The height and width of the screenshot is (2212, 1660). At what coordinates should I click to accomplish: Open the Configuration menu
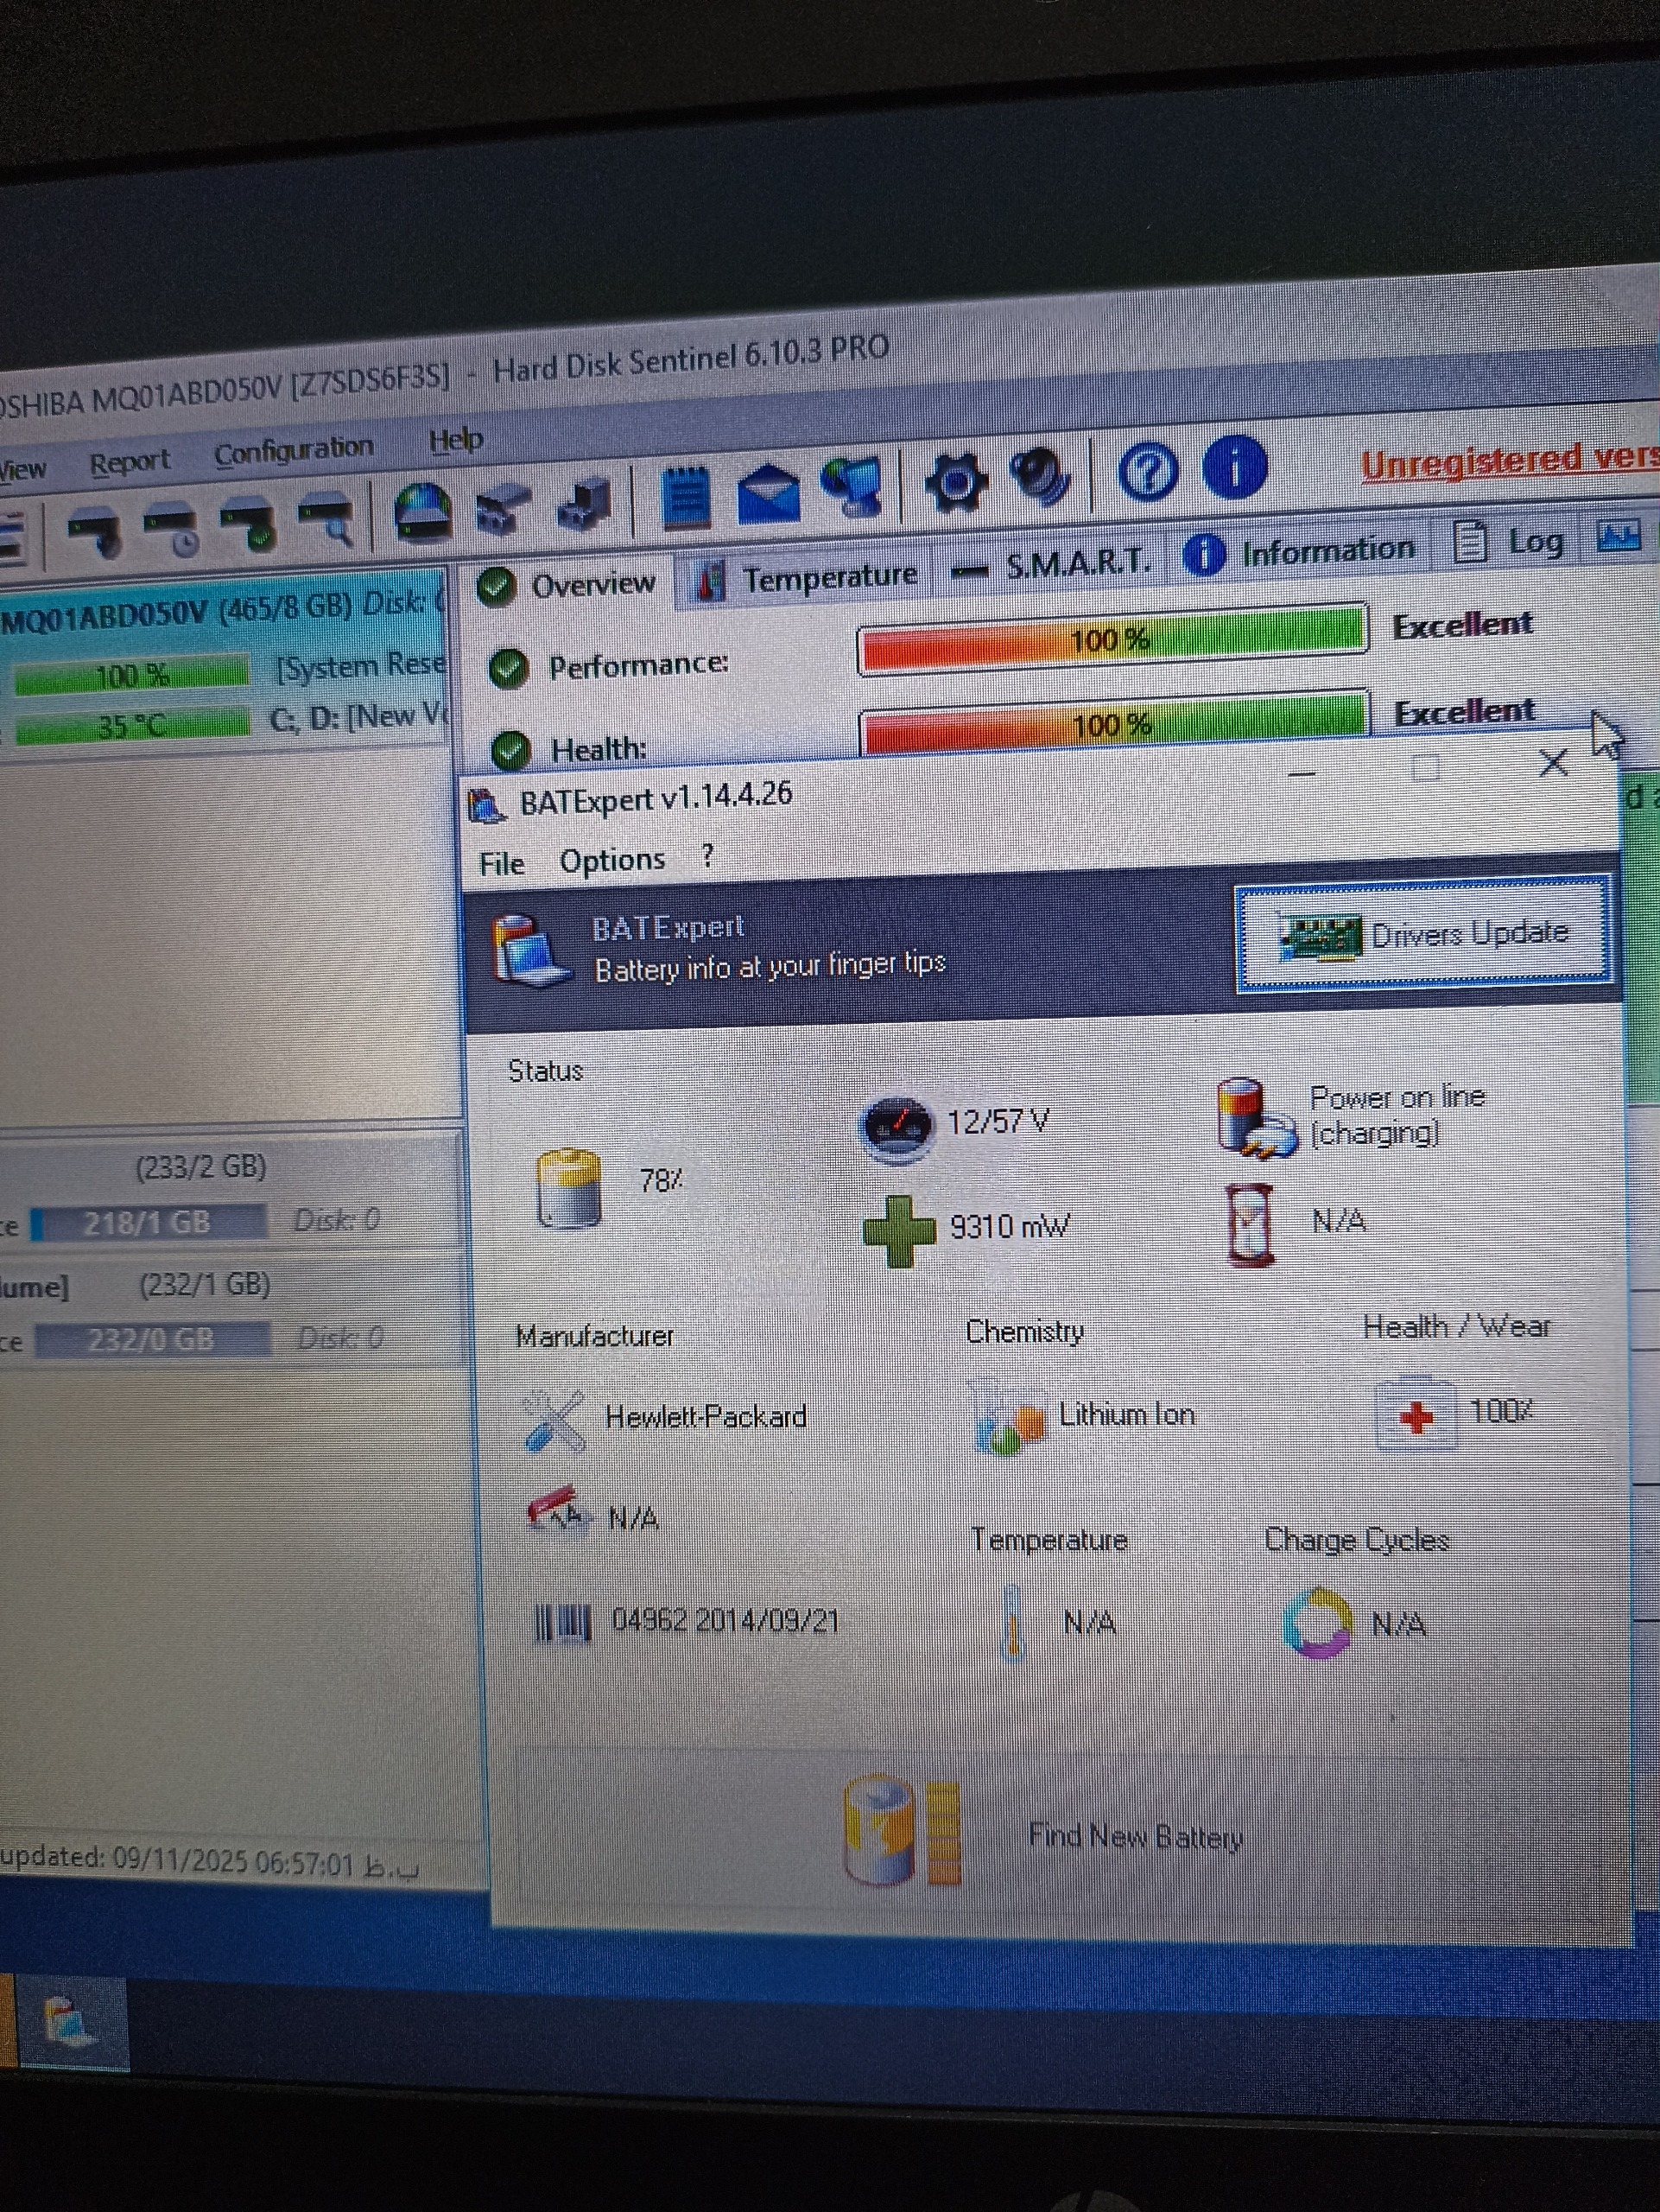(294, 452)
